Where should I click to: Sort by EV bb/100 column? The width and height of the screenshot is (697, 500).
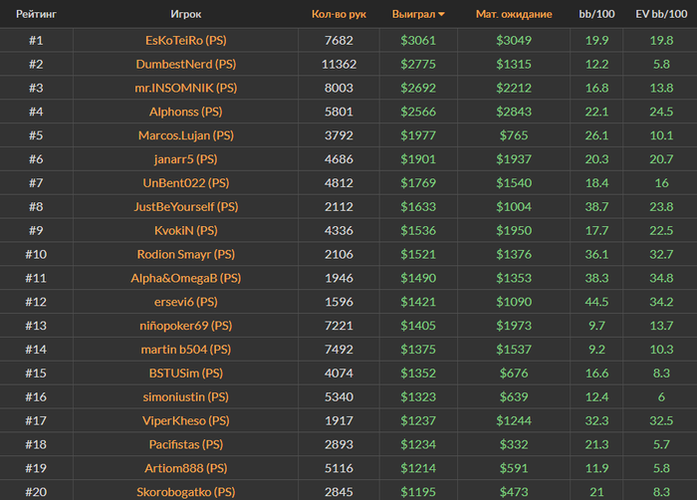pos(660,14)
